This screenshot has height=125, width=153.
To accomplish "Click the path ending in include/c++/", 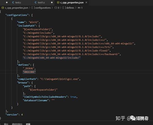I will point(65,40).
